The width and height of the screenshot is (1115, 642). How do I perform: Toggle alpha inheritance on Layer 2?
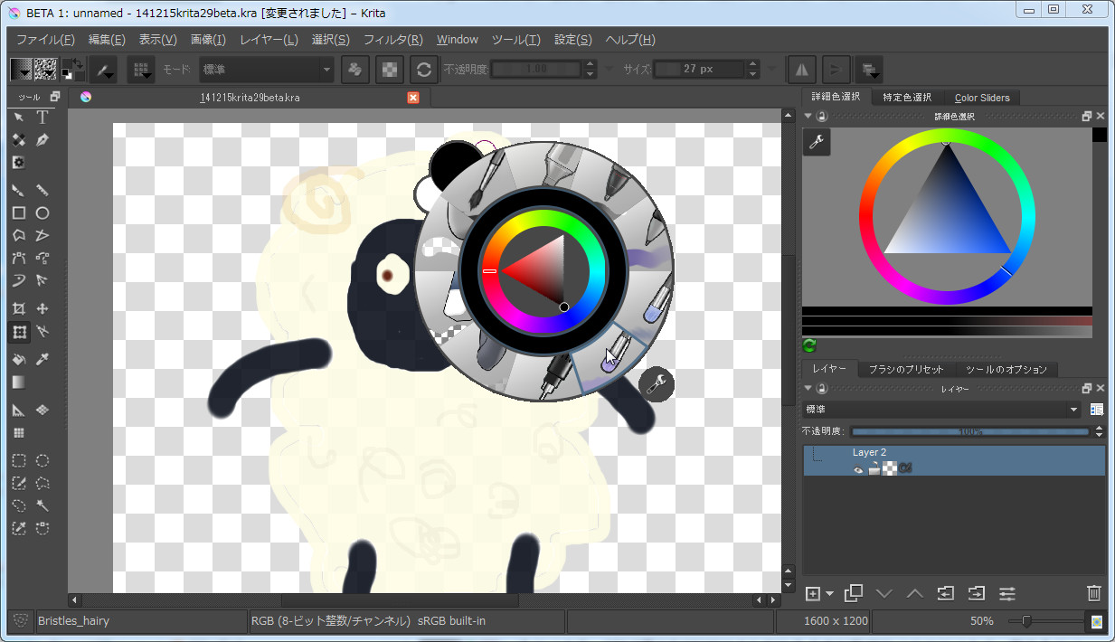point(905,468)
